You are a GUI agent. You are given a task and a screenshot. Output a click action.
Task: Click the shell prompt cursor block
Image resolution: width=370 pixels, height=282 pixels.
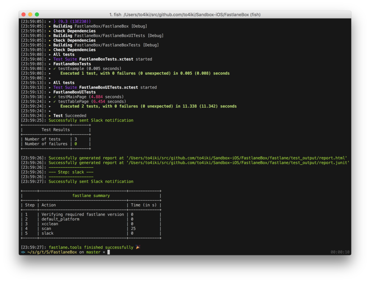[108, 252]
